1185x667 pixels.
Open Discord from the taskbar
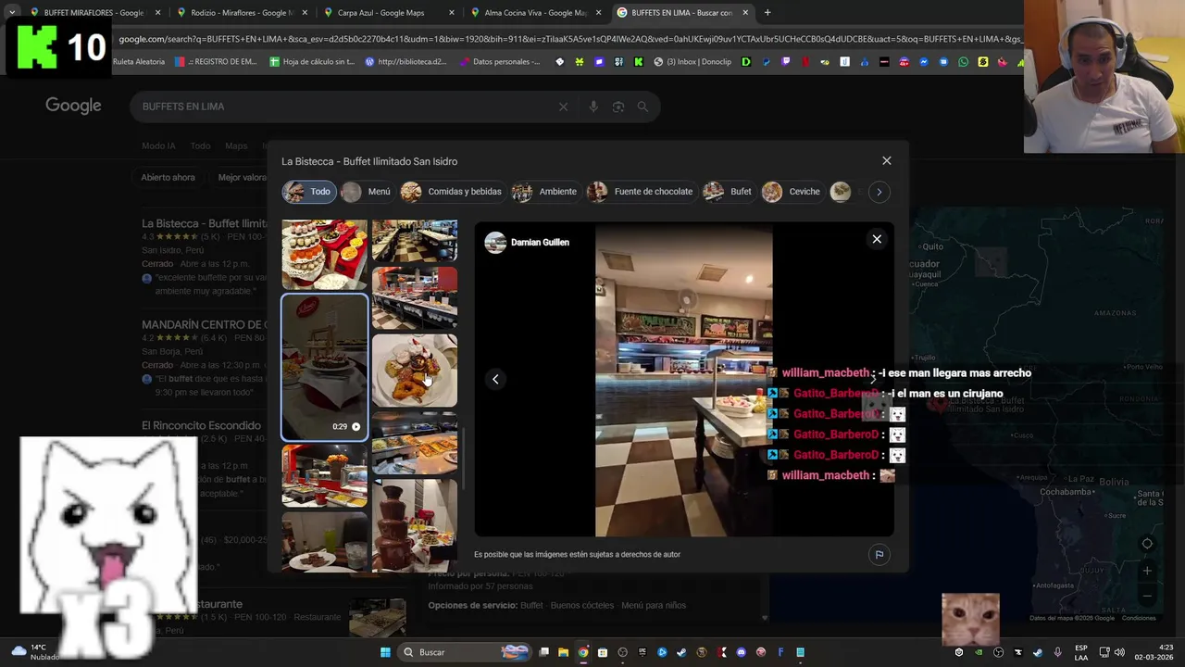[x=742, y=652]
